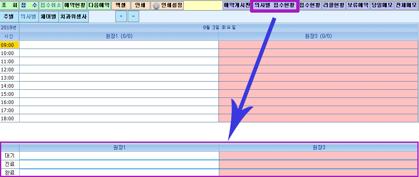
Task: Click the 조회 button
Action: point(9,5)
